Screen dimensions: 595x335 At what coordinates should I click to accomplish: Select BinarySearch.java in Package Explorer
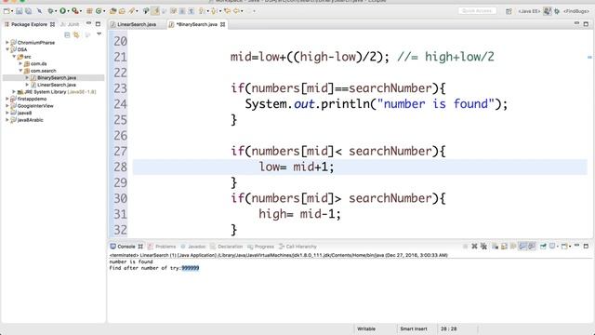coord(57,77)
